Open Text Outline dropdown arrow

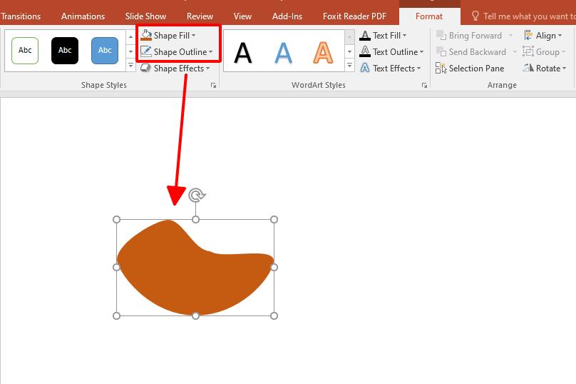422,52
